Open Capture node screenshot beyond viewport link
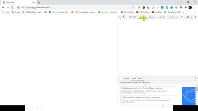Image resolution: width=198 pixels, height=111 pixels. coord(140,97)
